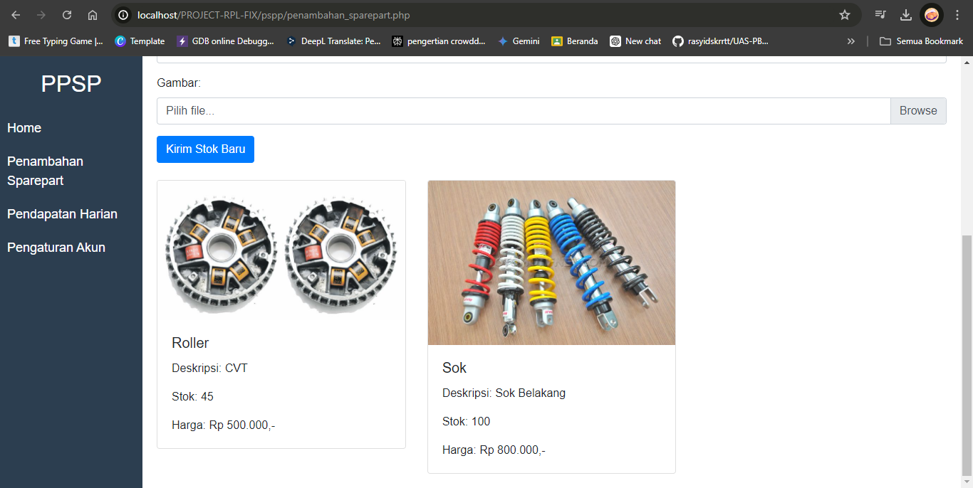Click the Pilih file input field
The width and height of the screenshot is (973, 488).
click(523, 111)
